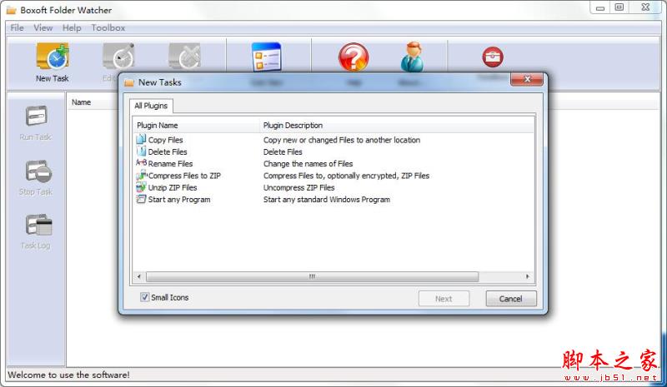Image resolution: width=667 pixels, height=387 pixels.
Task: Click Run Task sidebar icon
Action: [36, 116]
